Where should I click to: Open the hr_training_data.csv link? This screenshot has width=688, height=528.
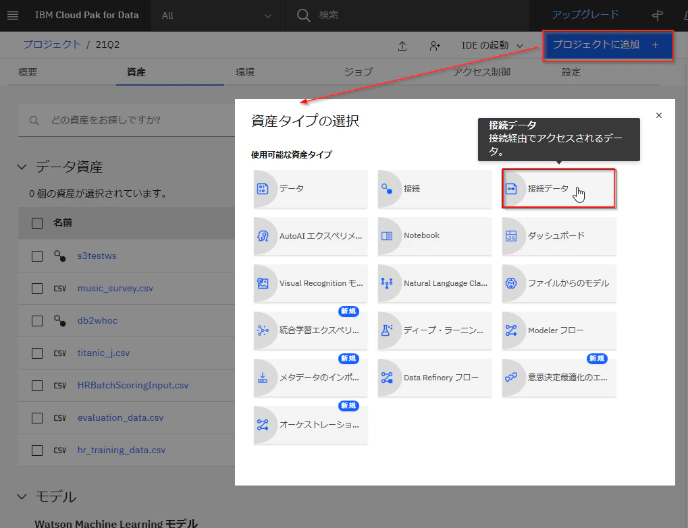tap(122, 450)
